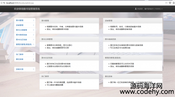
Task: Select 读者反馈 in sidebar
Action: (25, 69)
